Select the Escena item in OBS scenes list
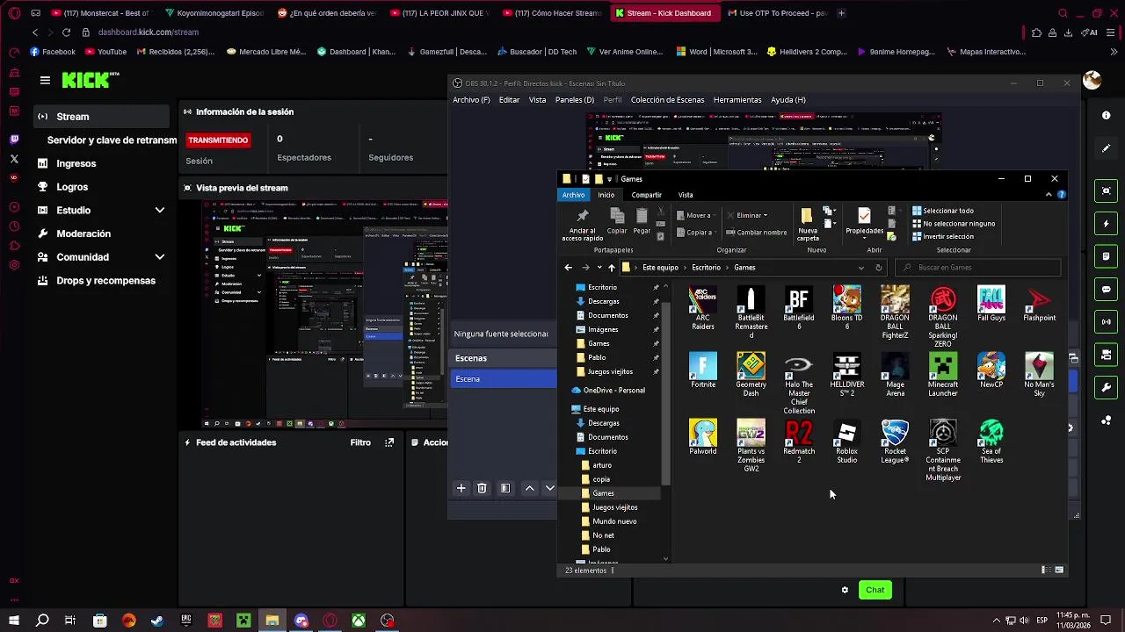Screen dimensions: 1125x632 click(504, 379)
